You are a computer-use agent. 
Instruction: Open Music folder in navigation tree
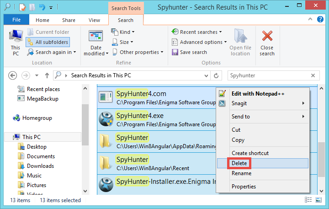[30, 176]
